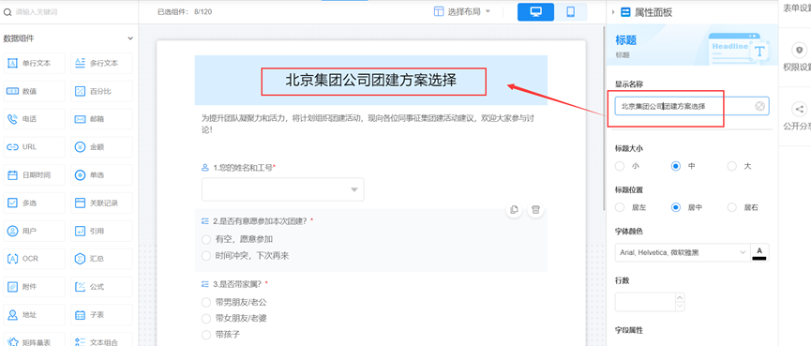The width and height of the screenshot is (811, 346).
Task: Click the canvas vertical scrollbar
Action: tap(603, 119)
